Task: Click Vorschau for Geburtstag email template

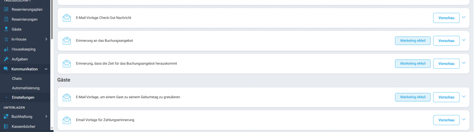Action: point(446,97)
